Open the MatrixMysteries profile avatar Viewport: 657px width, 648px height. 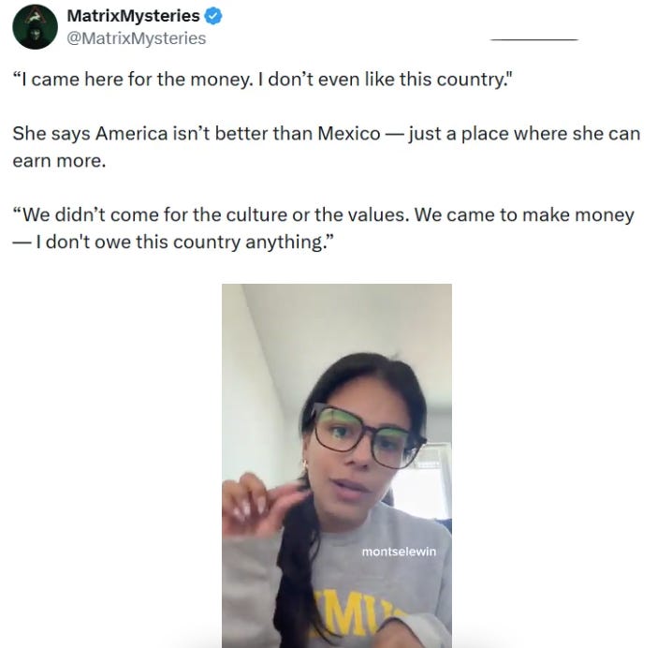click(36, 27)
